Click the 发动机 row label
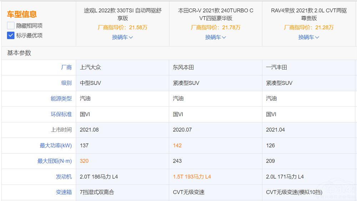 [x=64, y=176]
